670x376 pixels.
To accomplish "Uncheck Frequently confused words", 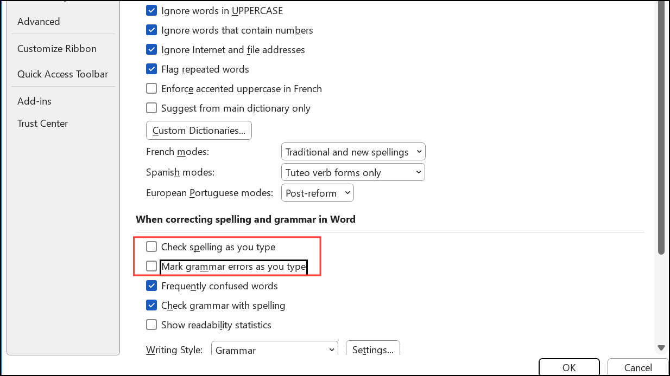I will [x=151, y=286].
